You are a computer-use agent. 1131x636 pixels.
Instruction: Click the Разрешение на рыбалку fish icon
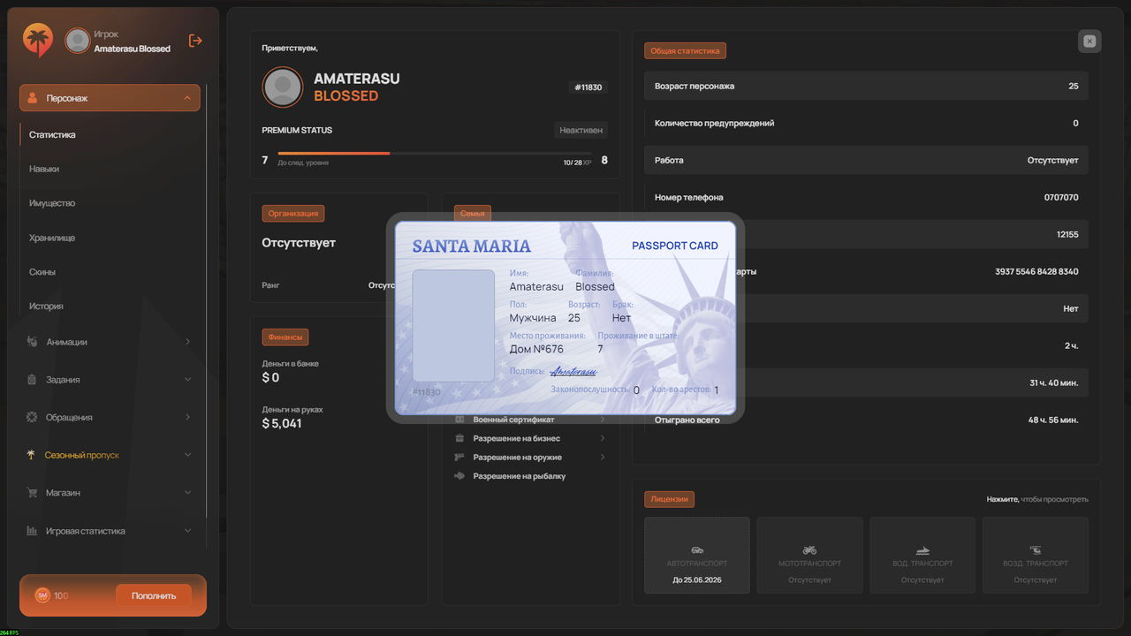pos(459,476)
